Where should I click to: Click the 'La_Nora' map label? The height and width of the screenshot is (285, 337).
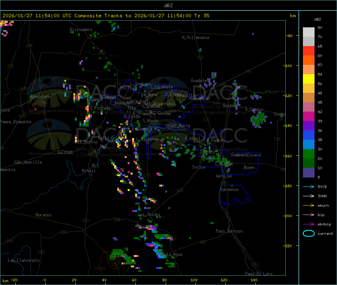click(x=149, y=95)
